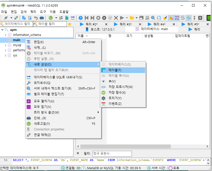
Task: Click the save floppy disk toolbar icon
Action: pyautogui.click(x=141, y=18)
